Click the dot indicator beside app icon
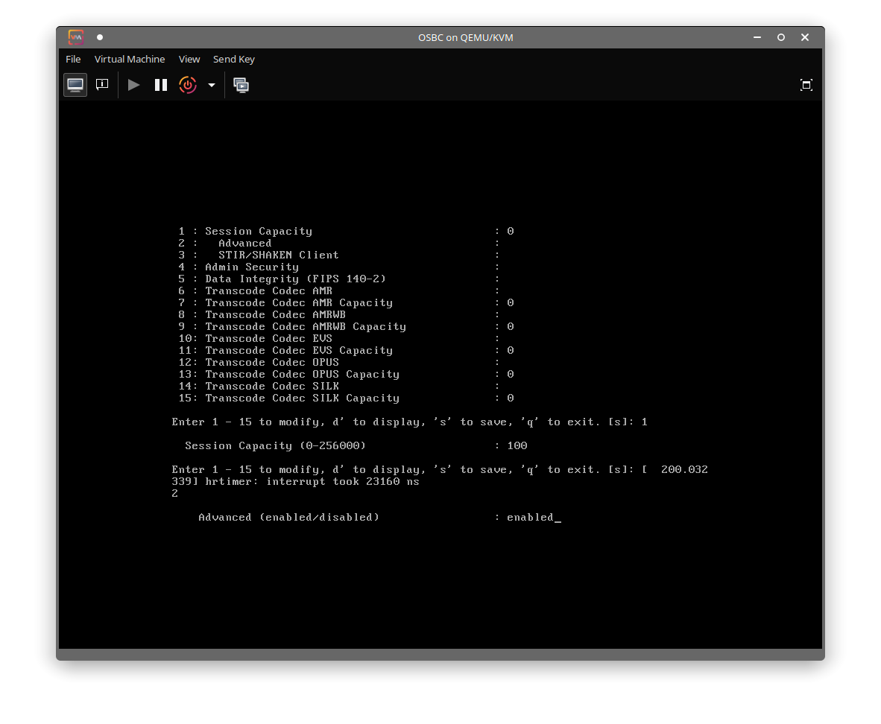 click(x=100, y=37)
